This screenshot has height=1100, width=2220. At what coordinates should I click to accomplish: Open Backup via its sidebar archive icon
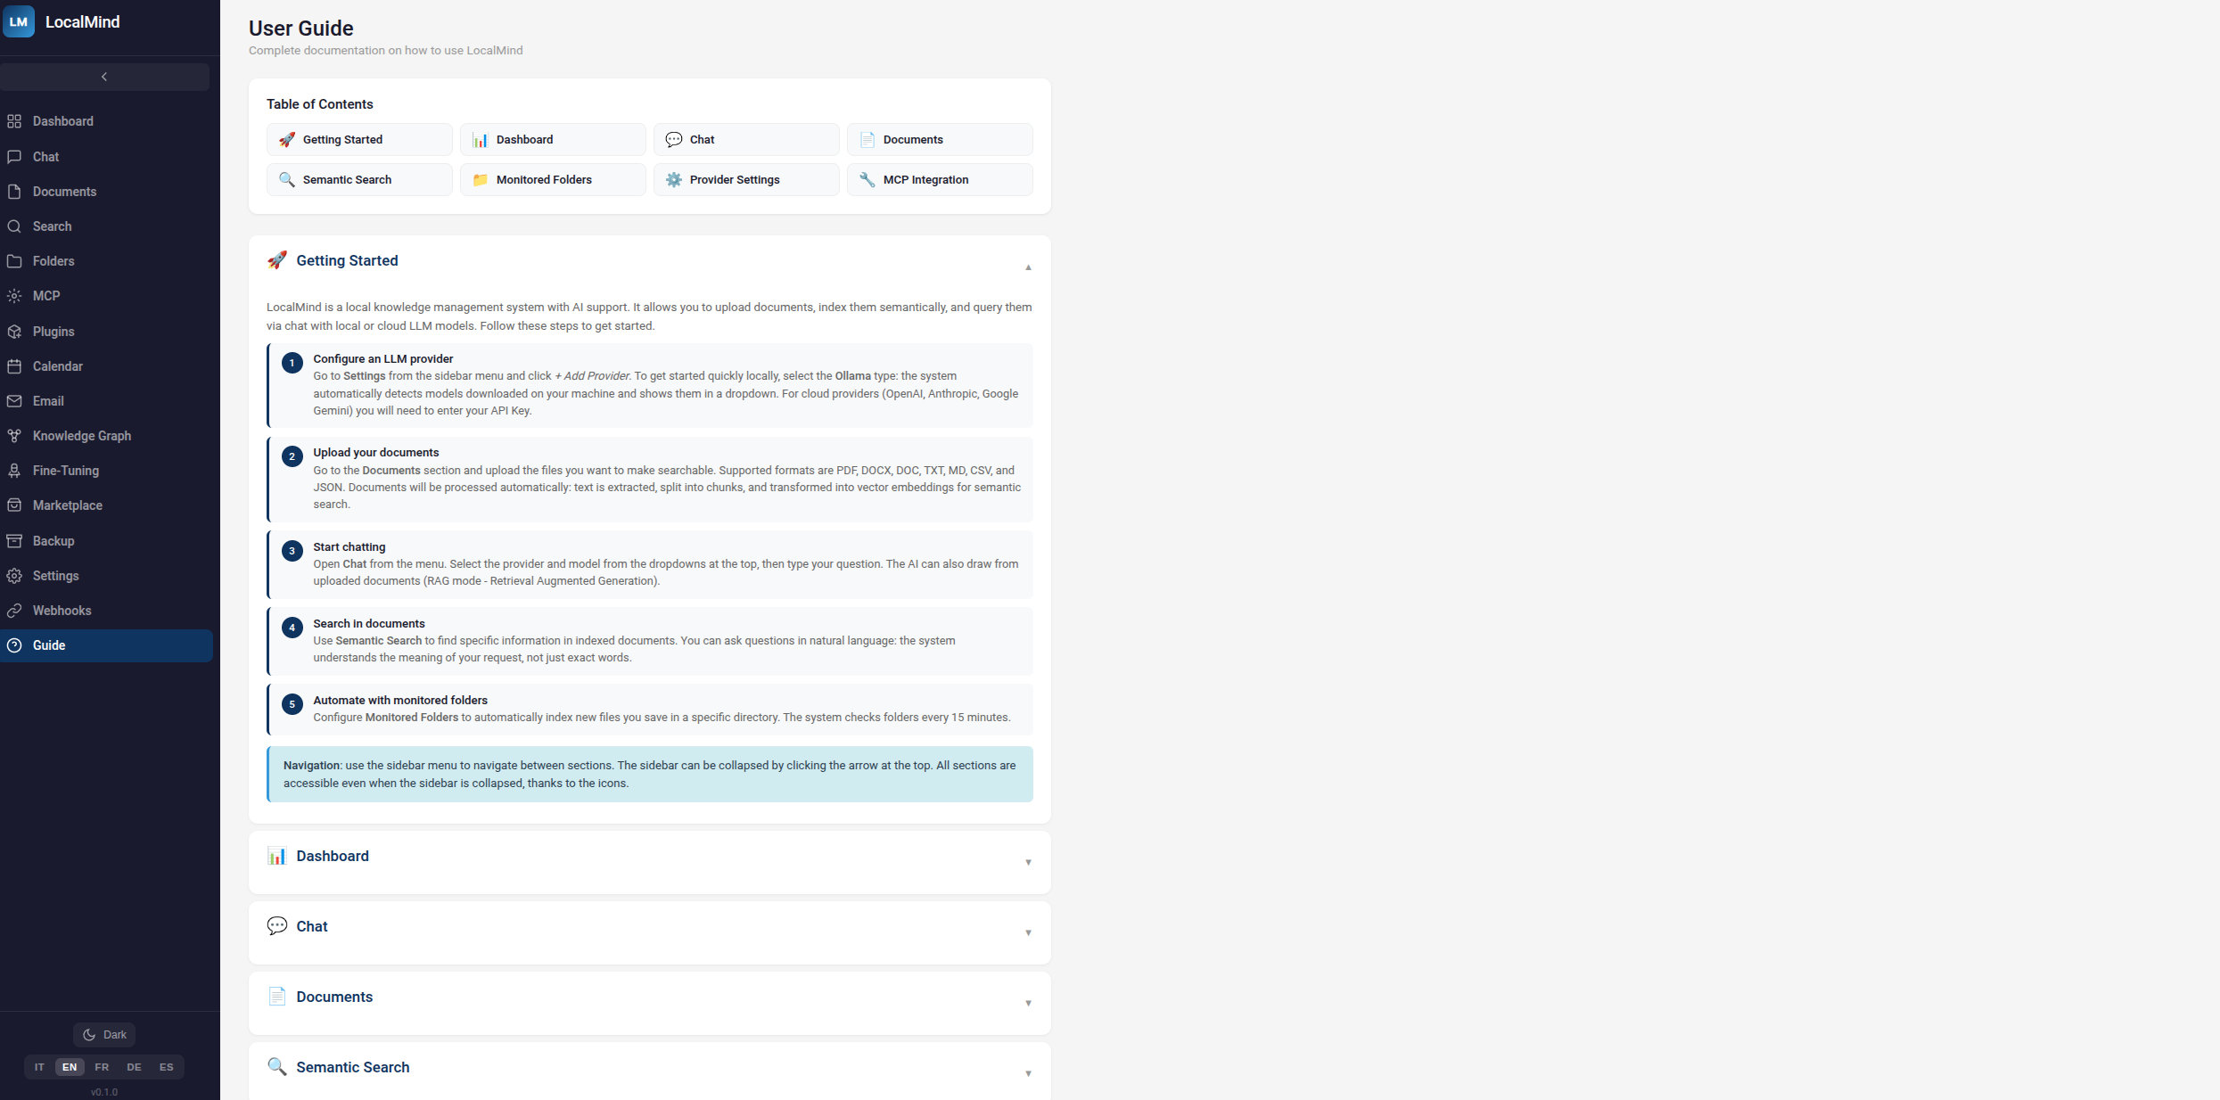(14, 541)
